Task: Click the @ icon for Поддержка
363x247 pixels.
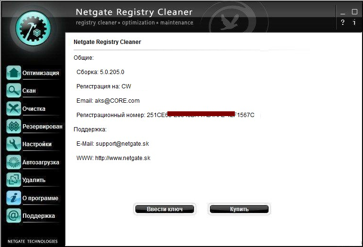Action: [x=13, y=215]
